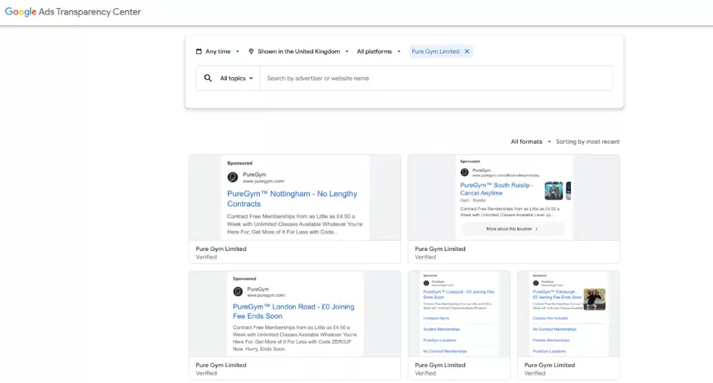Viewport: 713px width, 383px height.
Task: Click the PureGym logo in the South Ruislip ad
Action: pyautogui.click(x=464, y=172)
